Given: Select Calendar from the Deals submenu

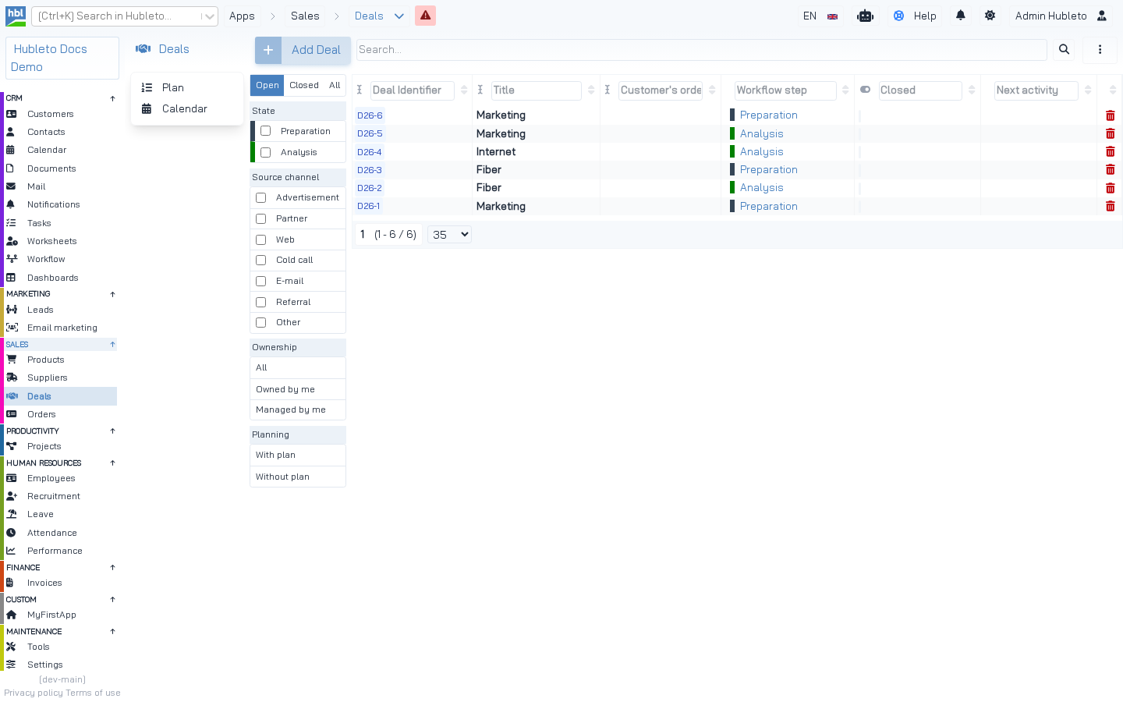Looking at the screenshot, I should point(187,109).
